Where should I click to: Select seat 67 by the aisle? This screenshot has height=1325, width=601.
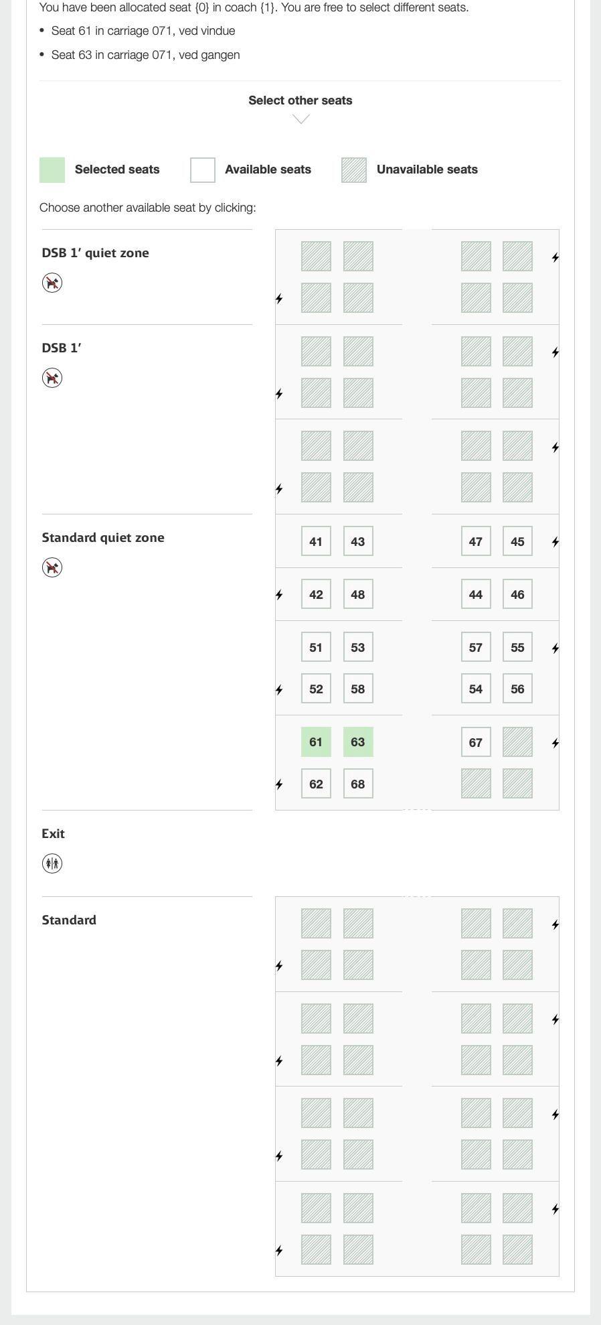click(x=475, y=742)
